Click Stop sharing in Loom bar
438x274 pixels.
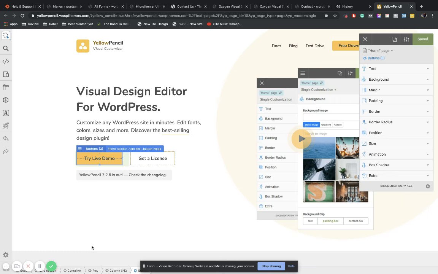click(x=271, y=266)
